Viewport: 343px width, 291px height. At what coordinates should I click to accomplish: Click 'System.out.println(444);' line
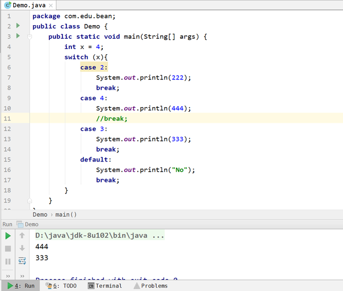(x=143, y=108)
